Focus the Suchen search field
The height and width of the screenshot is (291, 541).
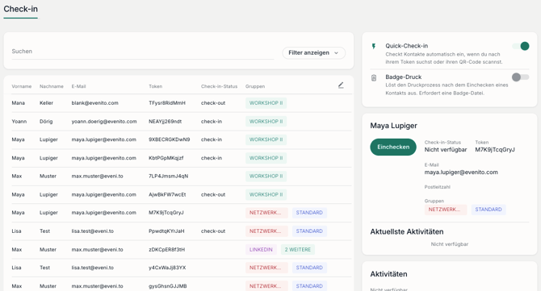[143, 52]
